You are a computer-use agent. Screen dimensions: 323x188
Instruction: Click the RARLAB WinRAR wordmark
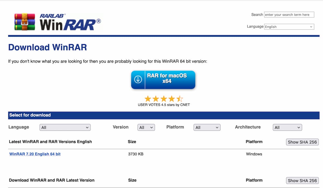[71, 22]
